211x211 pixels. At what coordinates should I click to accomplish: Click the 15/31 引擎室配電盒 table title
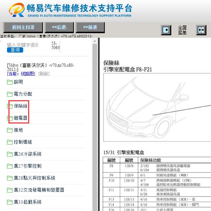click(x=124, y=152)
